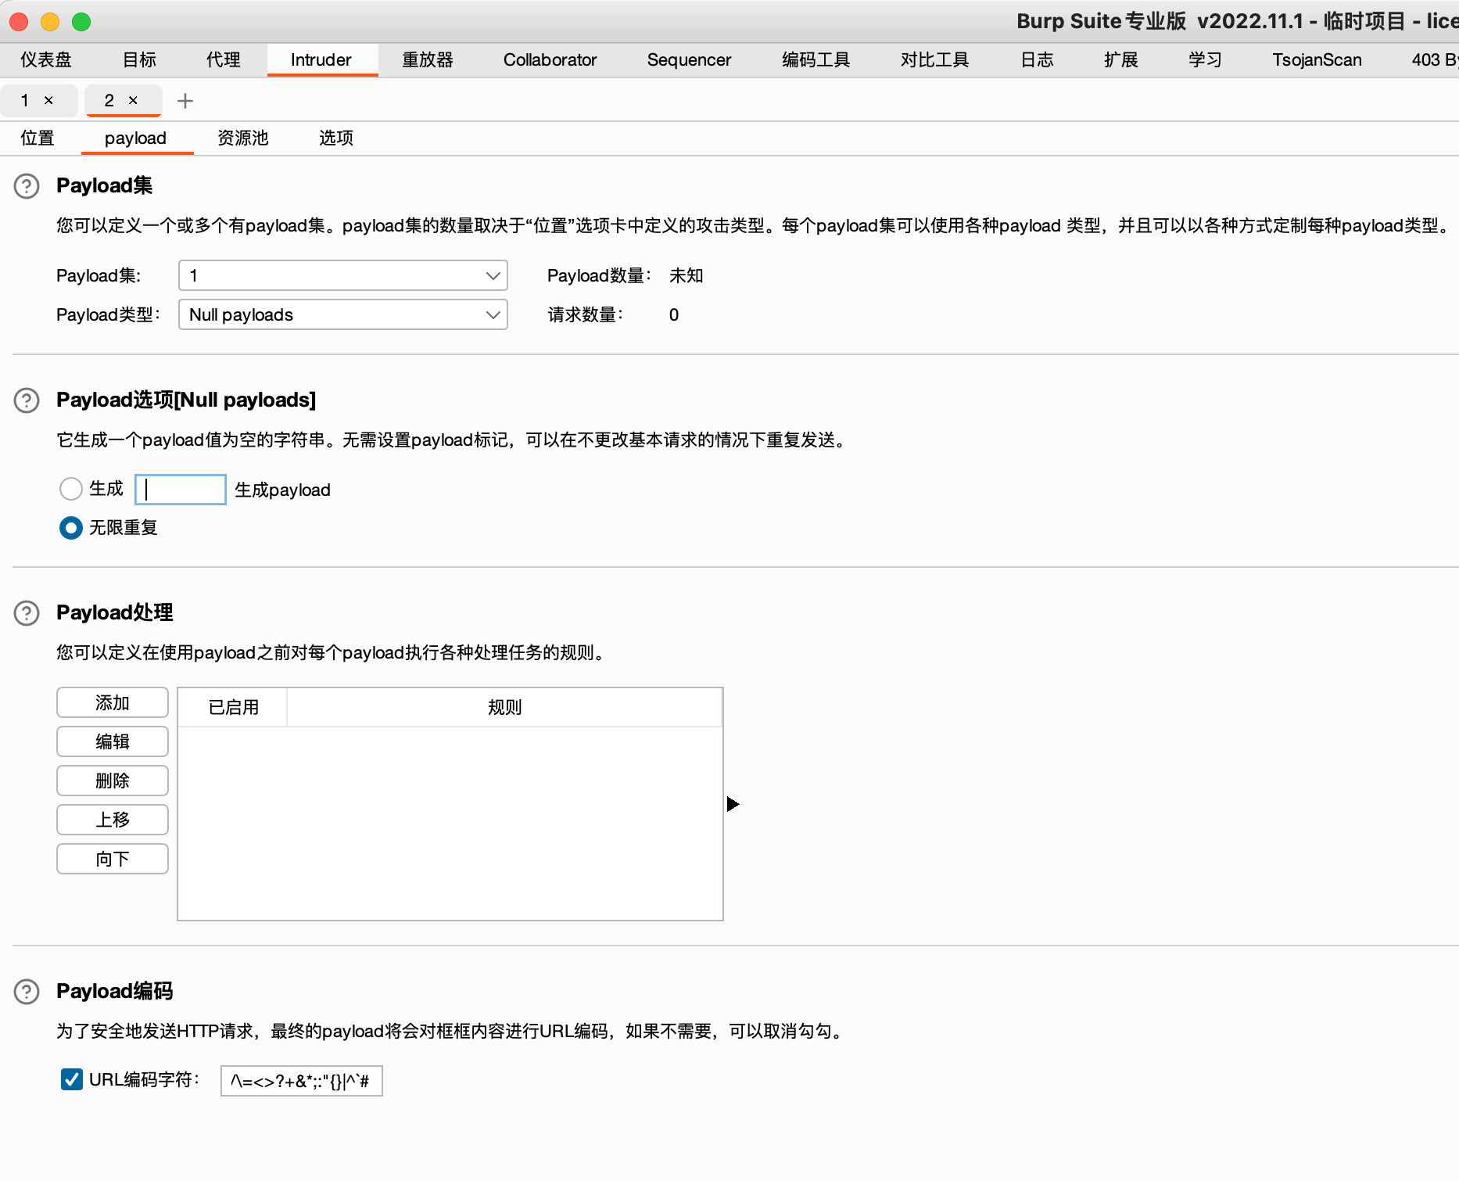Viewport: 1459px width, 1181px height.
Task: Close Intruder attack tab 2
Action: pyautogui.click(x=133, y=100)
